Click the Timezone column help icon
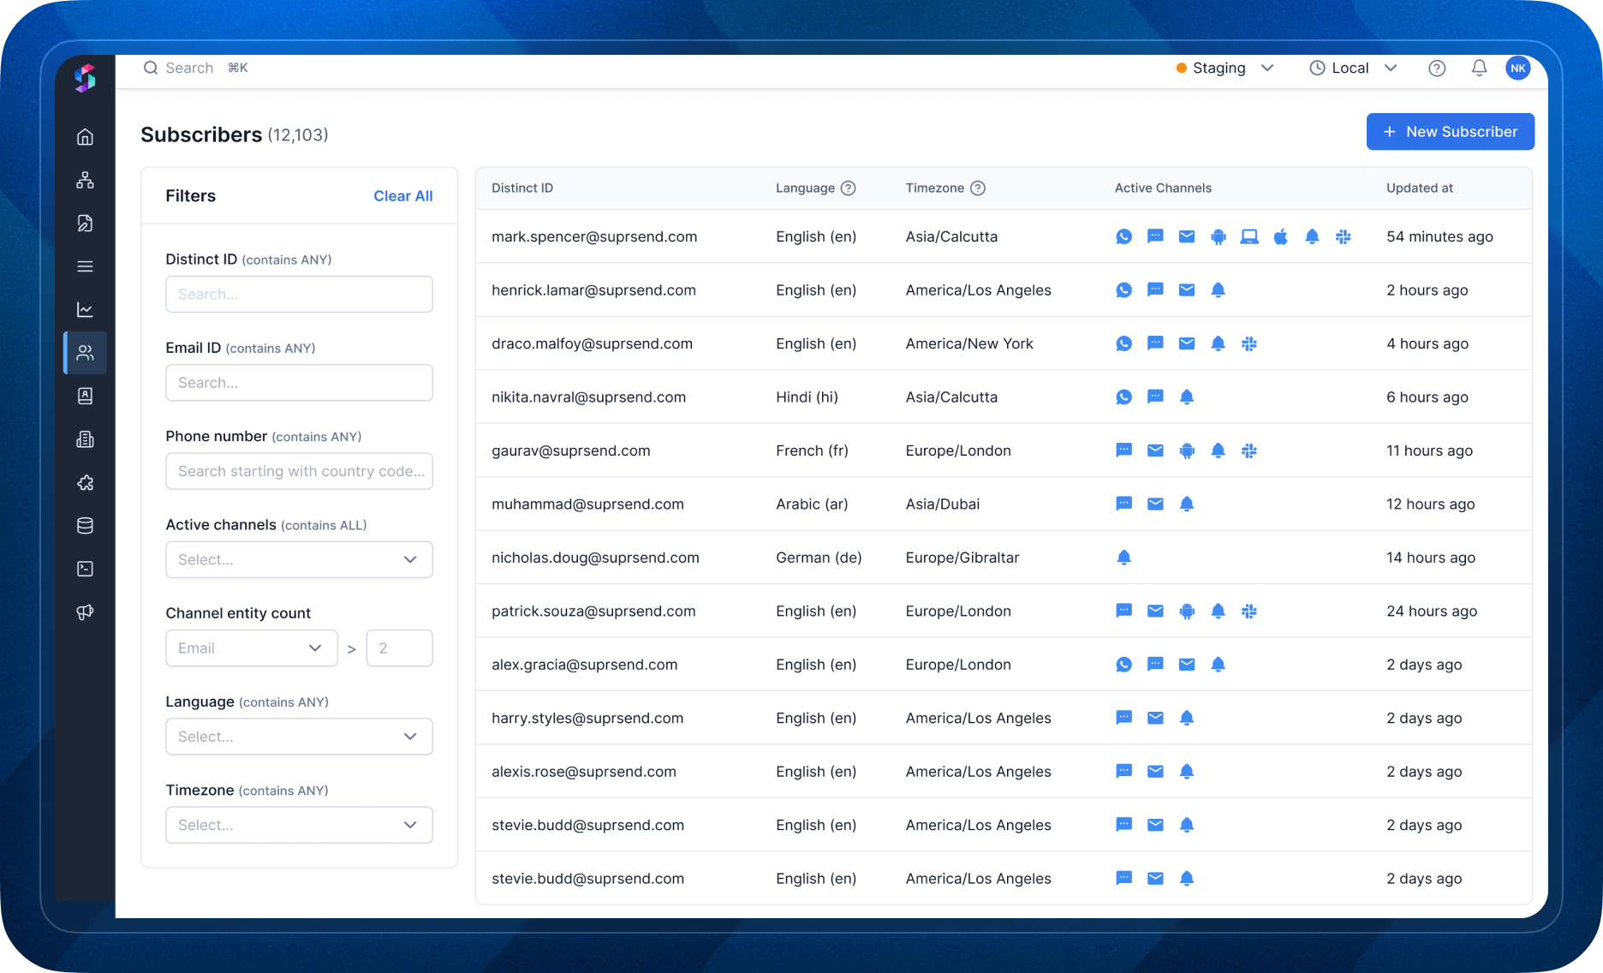The height and width of the screenshot is (973, 1603). click(977, 188)
